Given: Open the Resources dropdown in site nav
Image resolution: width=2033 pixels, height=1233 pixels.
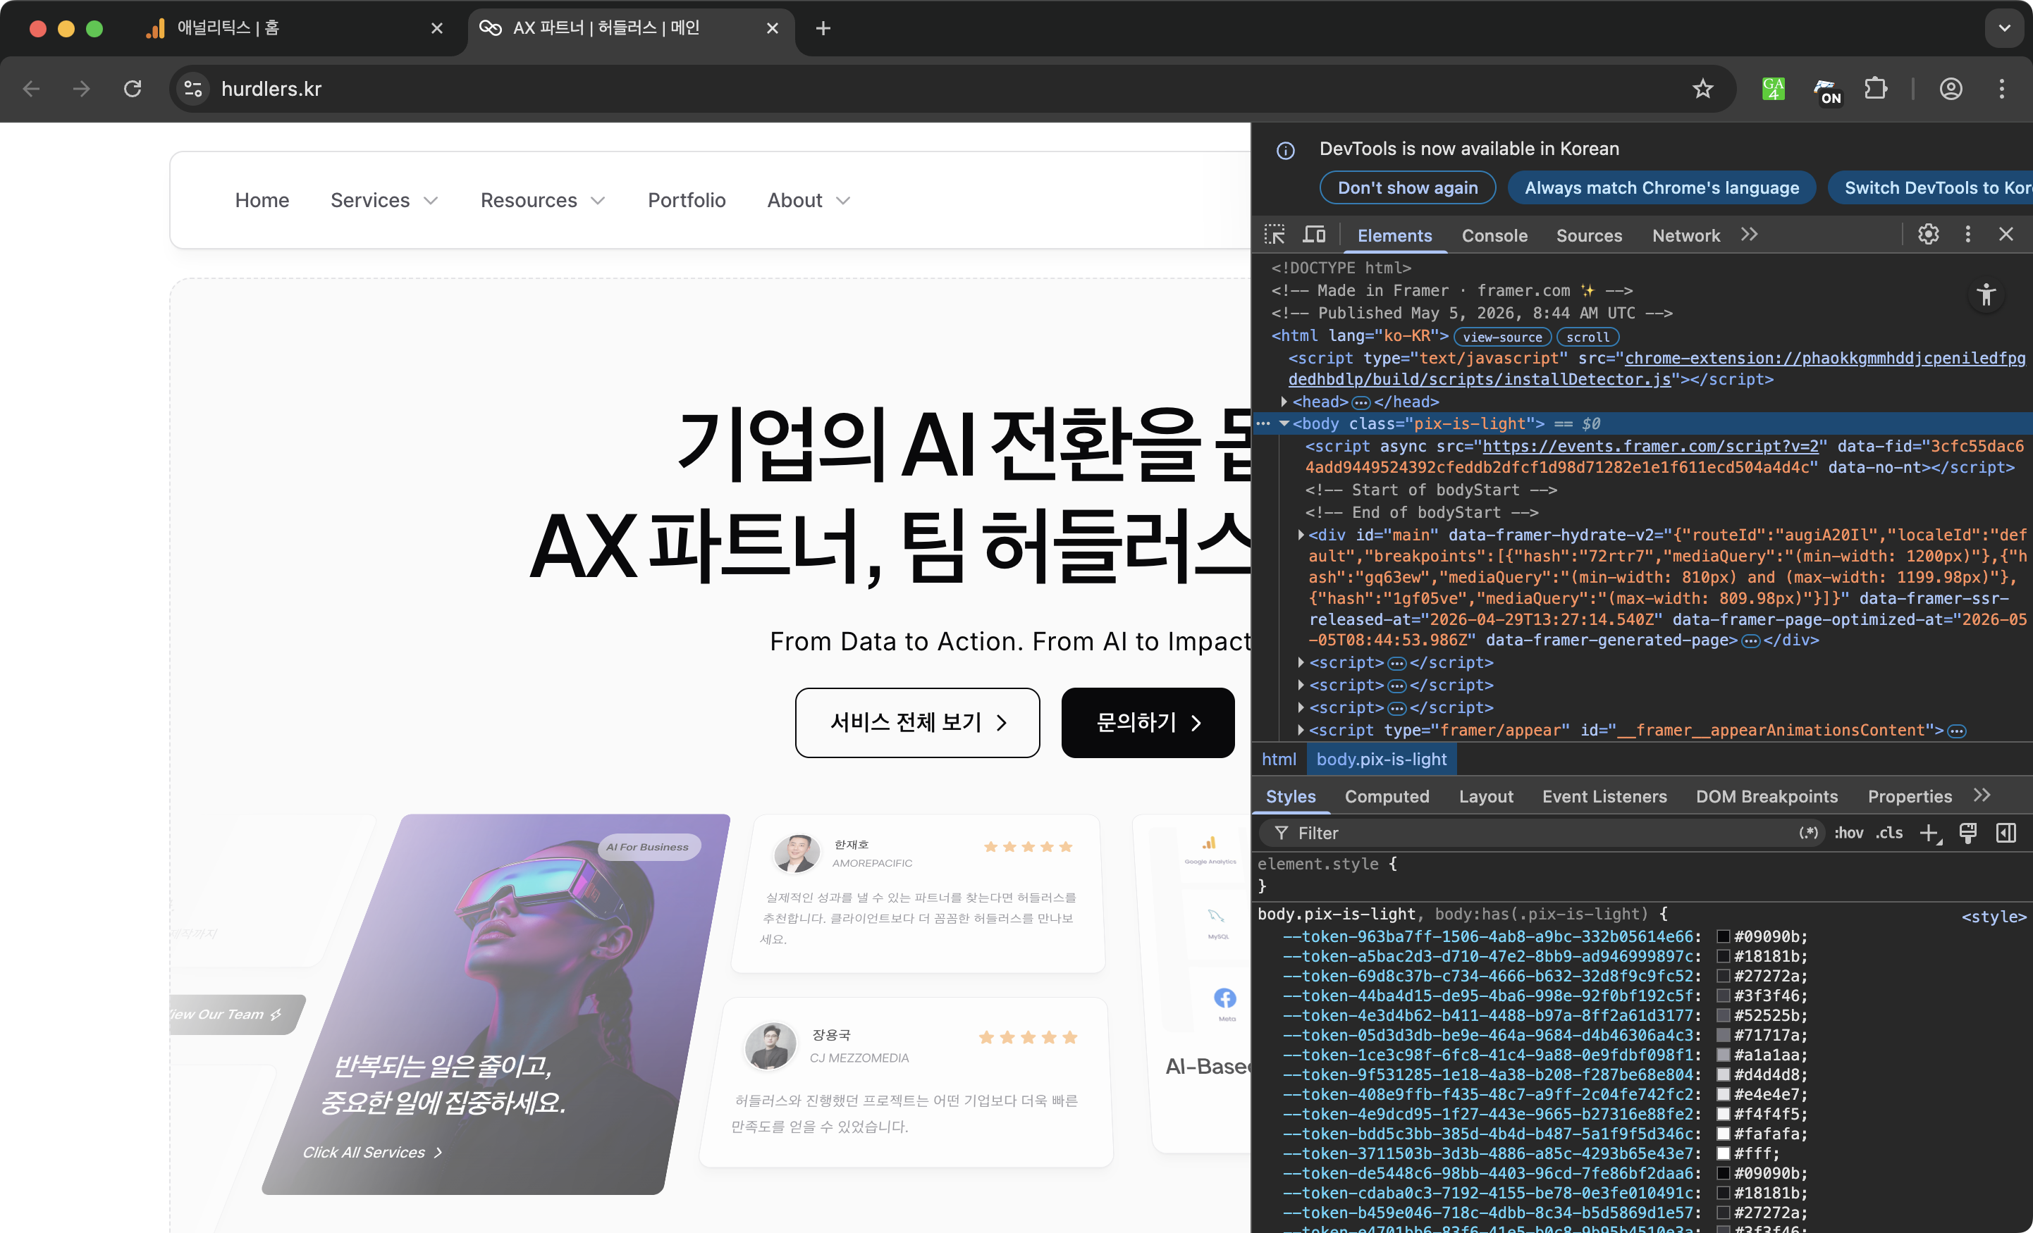Looking at the screenshot, I should (x=543, y=200).
